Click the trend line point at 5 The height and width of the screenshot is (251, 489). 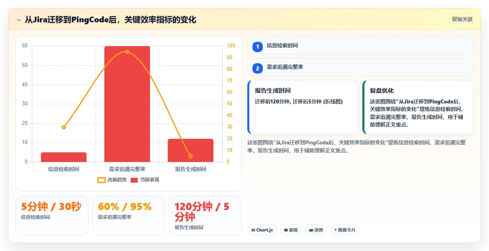tap(190, 156)
